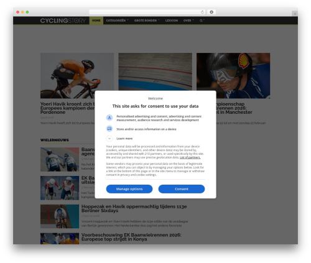Click the Consent button
The width and height of the screenshot is (311, 263).
(182, 189)
